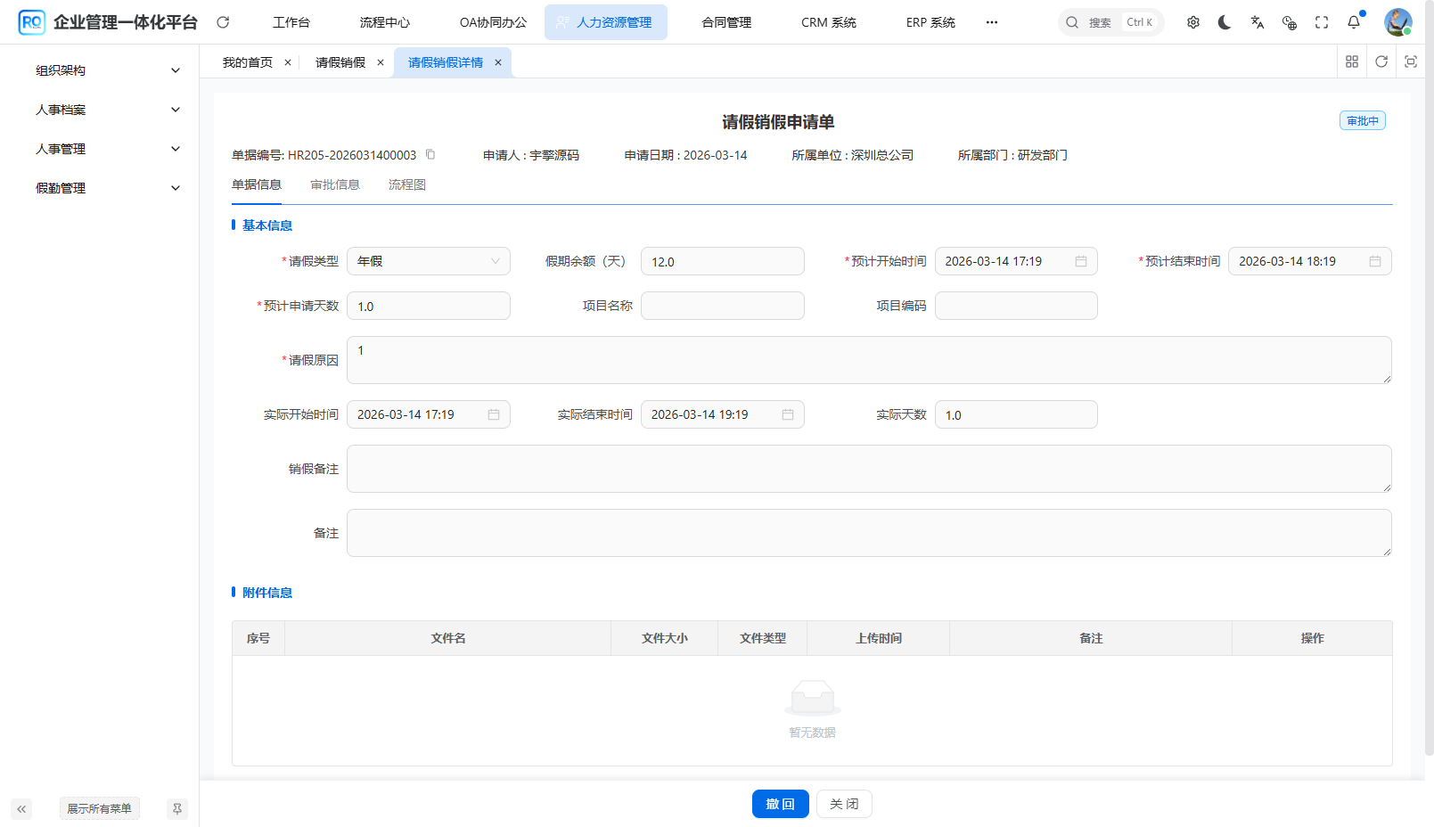1434x827 pixels.
Task: Open the time zone globe-clock icon
Action: pyautogui.click(x=1289, y=24)
